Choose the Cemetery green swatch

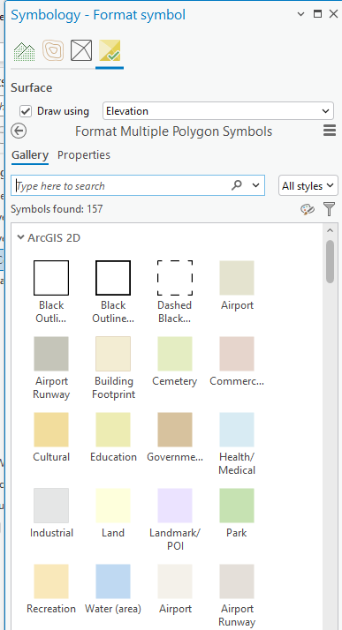click(175, 354)
